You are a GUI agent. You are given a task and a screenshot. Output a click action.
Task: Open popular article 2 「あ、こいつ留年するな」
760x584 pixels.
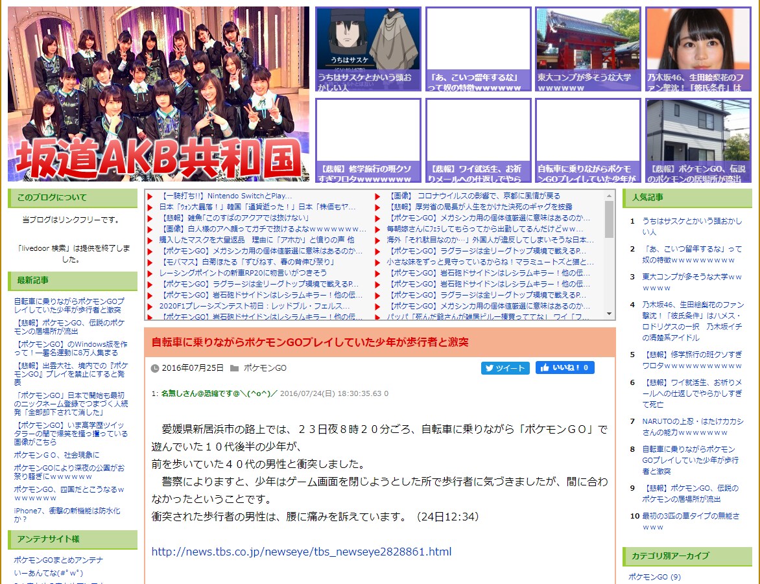click(692, 255)
